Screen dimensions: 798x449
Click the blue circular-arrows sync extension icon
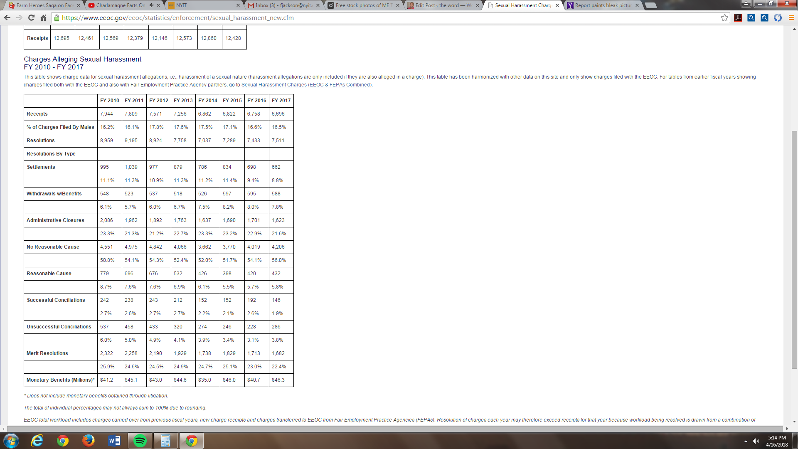pyautogui.click(x=778, y=17)
